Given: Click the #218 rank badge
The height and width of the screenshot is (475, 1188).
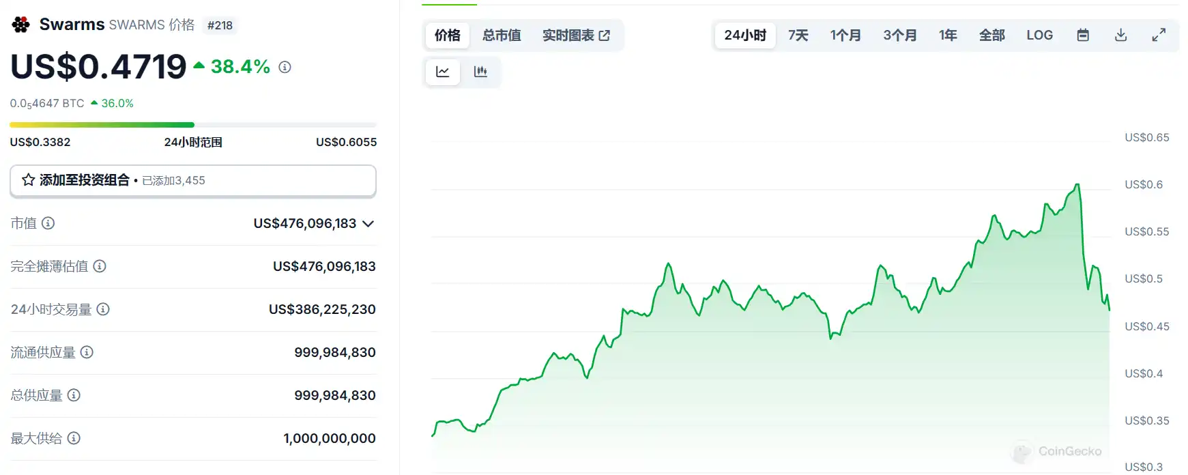Looking at the screenshot, I should [x=220, y=25].
